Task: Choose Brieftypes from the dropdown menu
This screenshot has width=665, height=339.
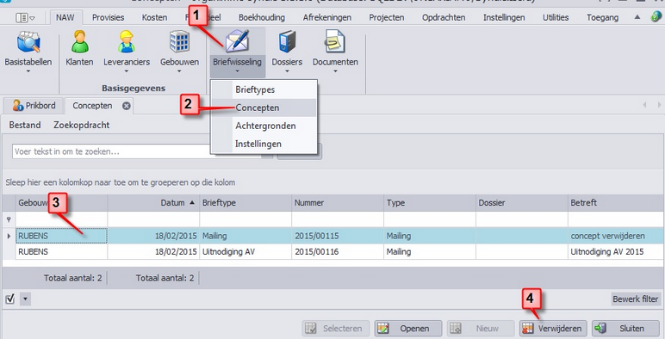Action: (x=264, y=89)
